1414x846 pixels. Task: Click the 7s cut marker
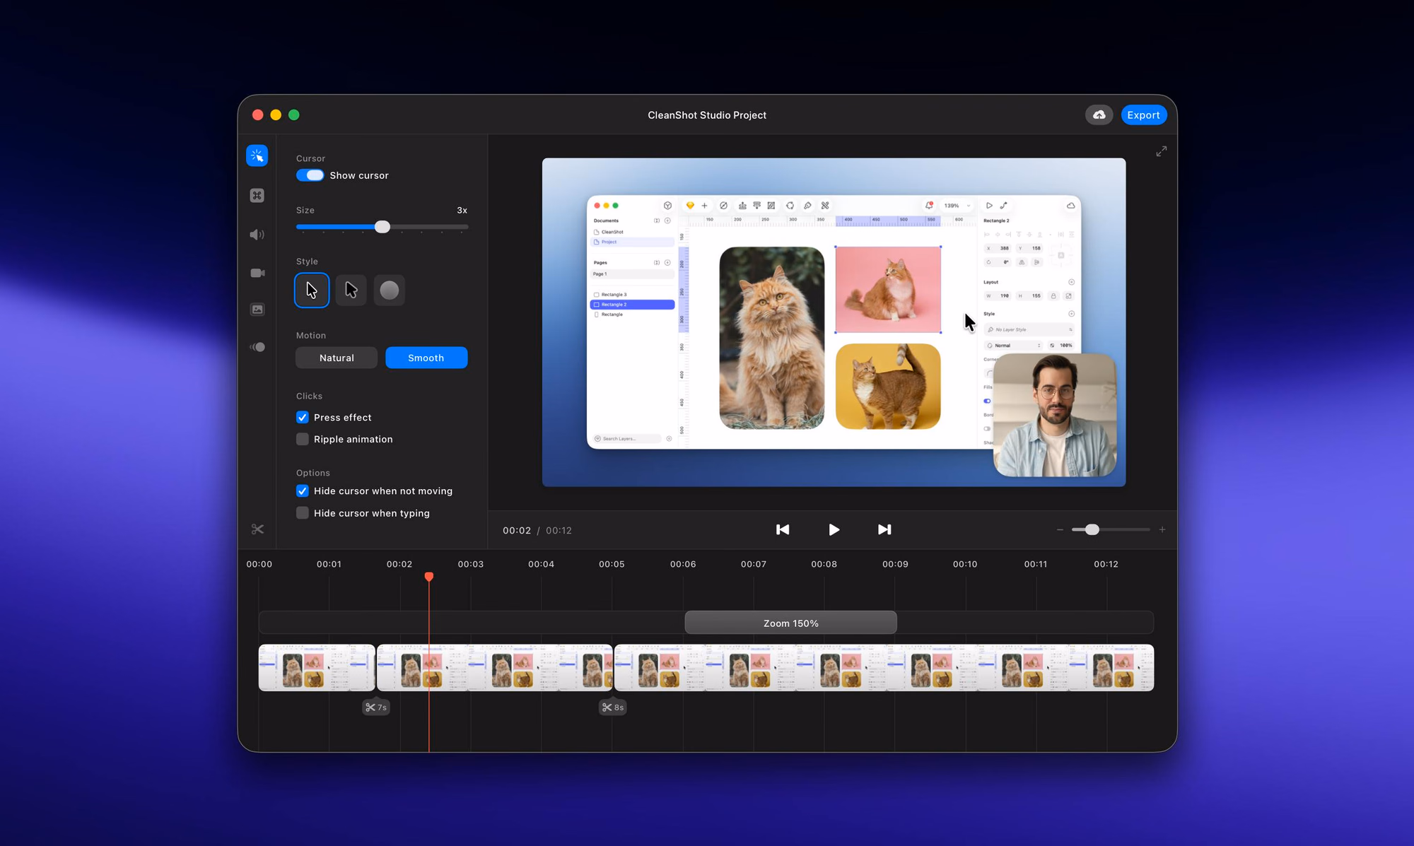pos(376,707)
